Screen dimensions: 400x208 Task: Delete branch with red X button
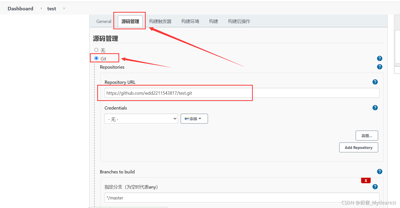(366, 180)
